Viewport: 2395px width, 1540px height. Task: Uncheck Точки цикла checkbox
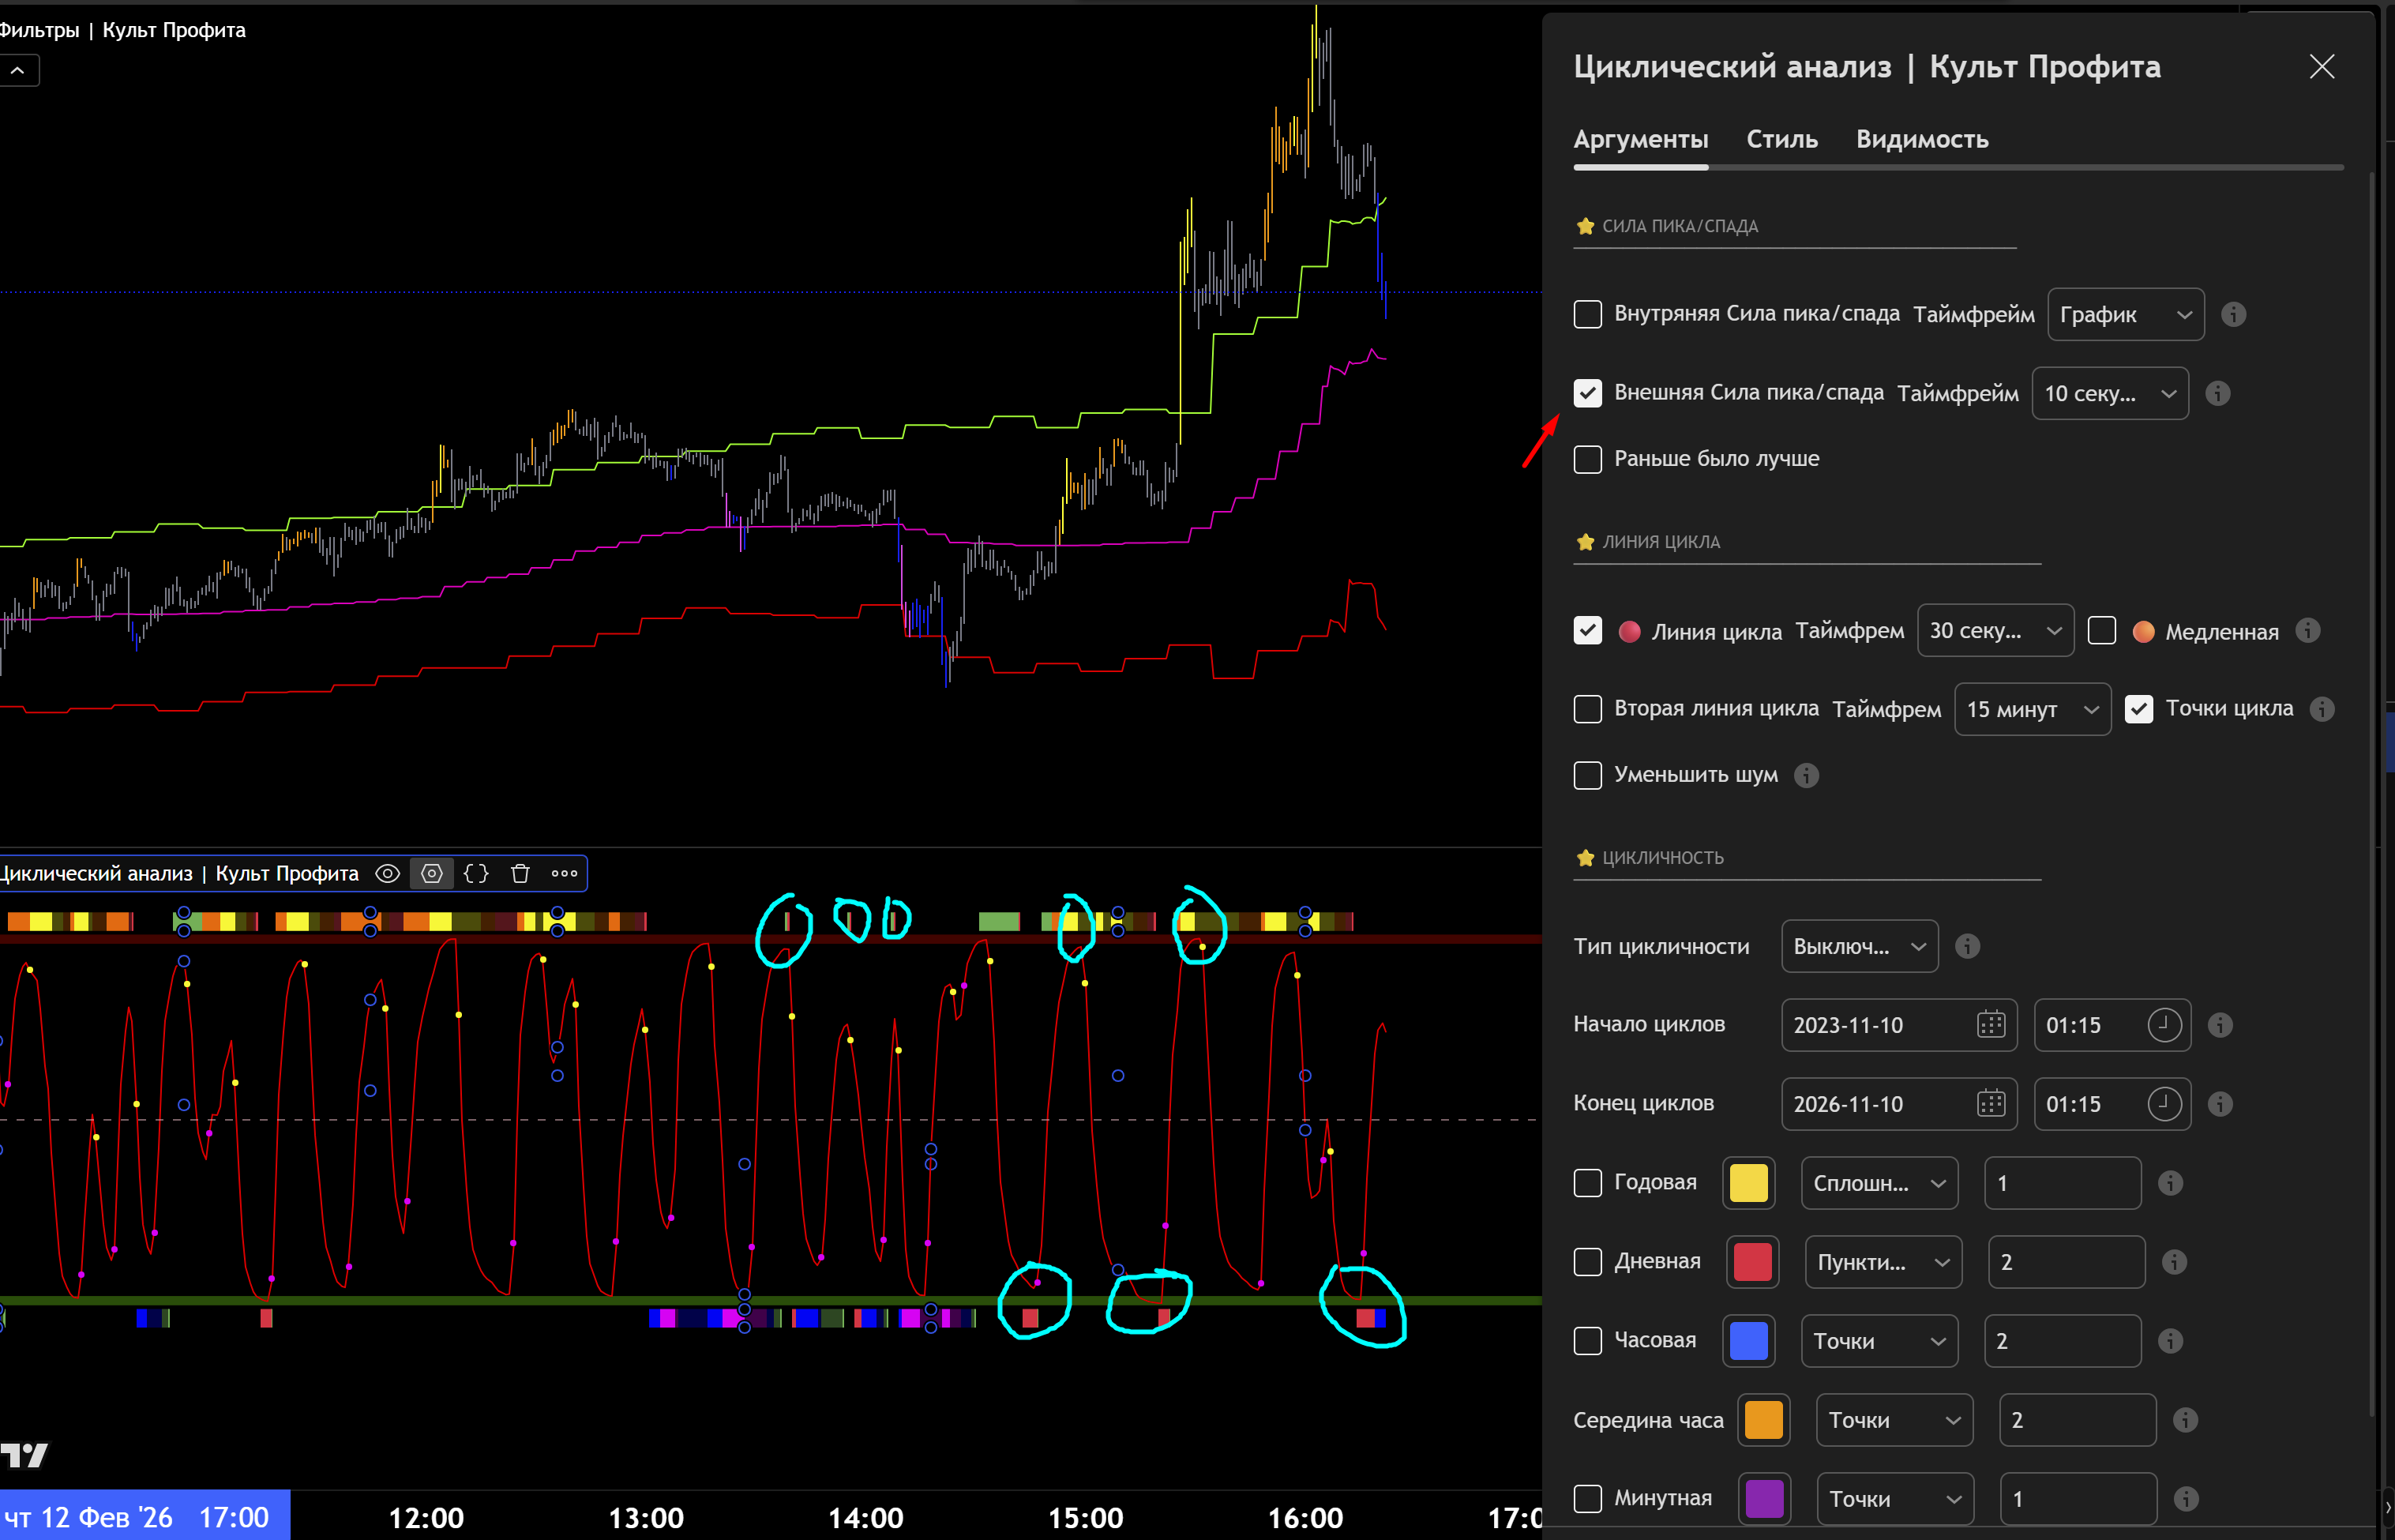(x=2138, y=709)
